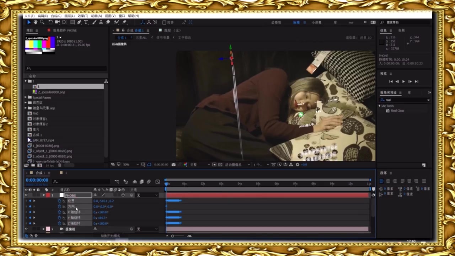Select the Eraser tool
This screenshot has width=455, height=256.
point(108,22)
